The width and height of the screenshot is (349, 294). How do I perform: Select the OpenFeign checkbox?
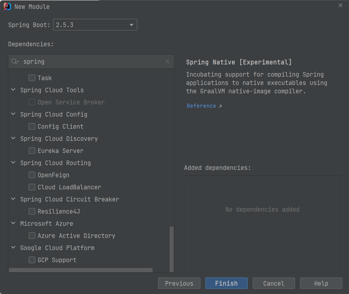click(32, 175)
